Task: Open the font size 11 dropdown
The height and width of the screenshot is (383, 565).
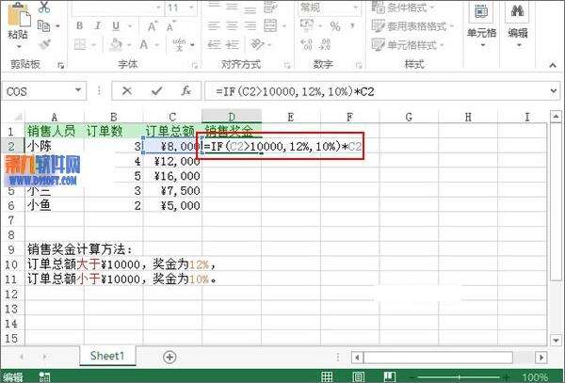Action: [191, 8]
